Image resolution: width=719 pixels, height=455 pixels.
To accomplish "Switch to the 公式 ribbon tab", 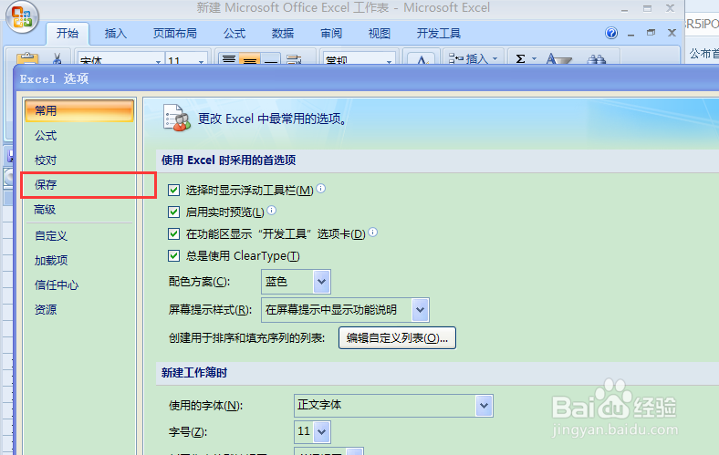I will tap(234, 33).
